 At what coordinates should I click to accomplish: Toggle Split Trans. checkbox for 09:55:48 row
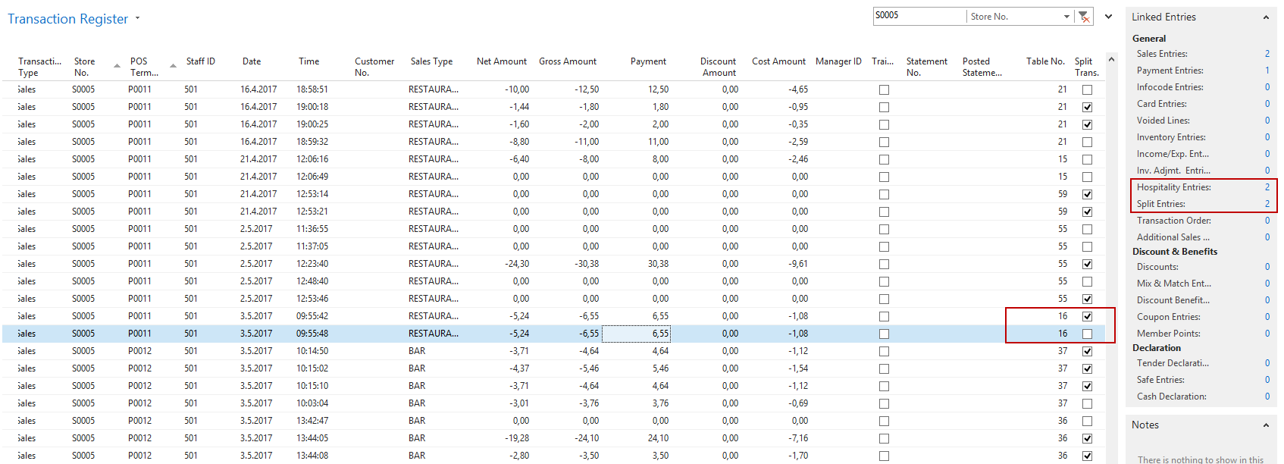point(1087,334)
